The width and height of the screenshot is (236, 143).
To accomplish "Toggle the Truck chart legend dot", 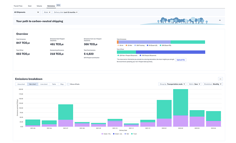I will (x=132, y=134).
